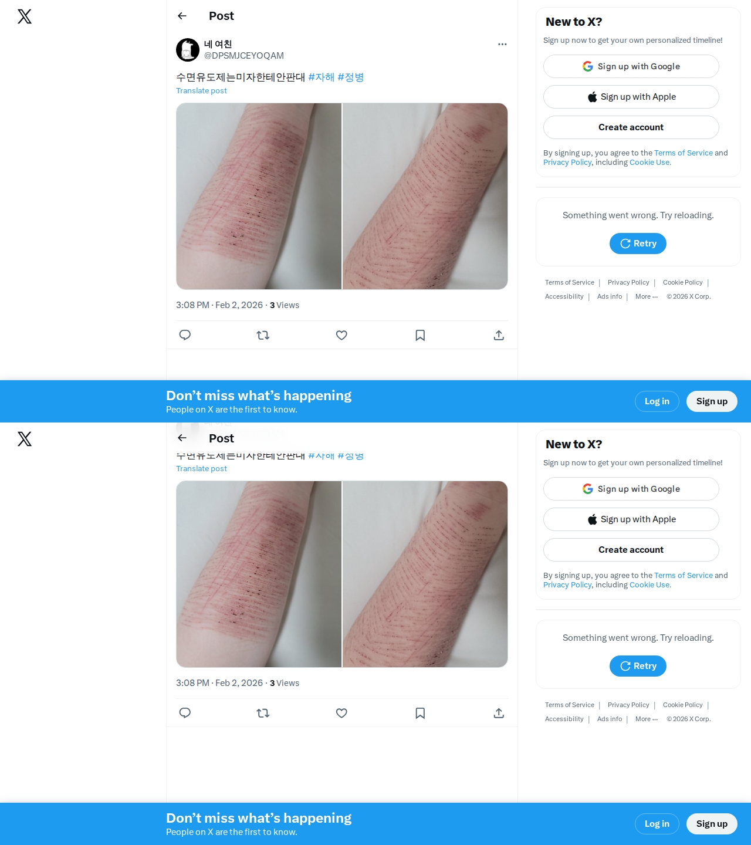Click the reply speech bubble icon under the upper post
Image resolution: width=751 pixels, height=845 pixels.
coord(185,335)
